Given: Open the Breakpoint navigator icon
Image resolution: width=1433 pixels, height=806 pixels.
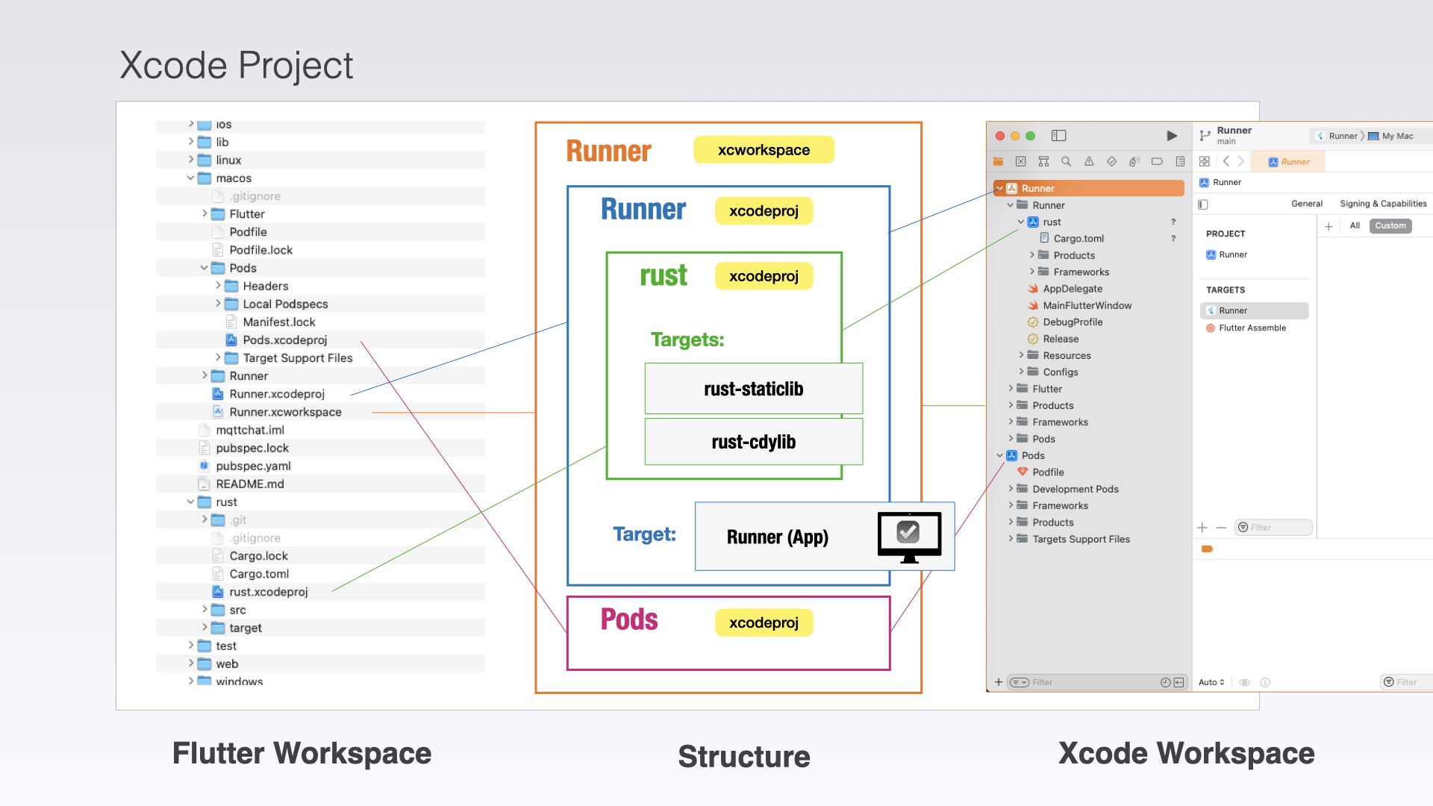Looking at the screenshot, I should (1157, 161).
